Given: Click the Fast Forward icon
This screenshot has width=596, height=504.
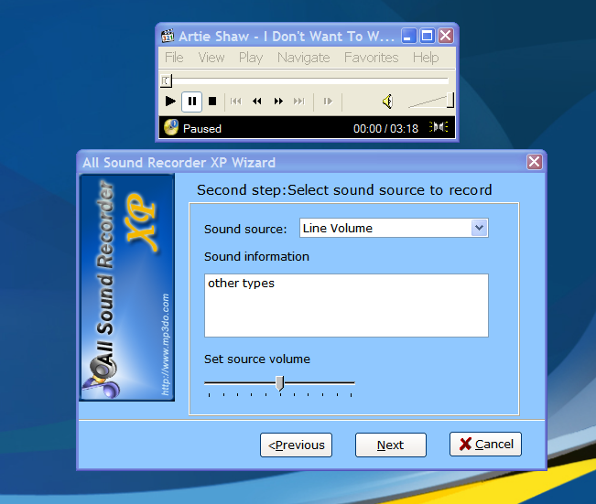Looking at the screenshot, I should tap(278, 102).
